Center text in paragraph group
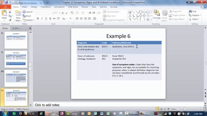207x116 pixels. pyautogui.click(x=81, y=19)
